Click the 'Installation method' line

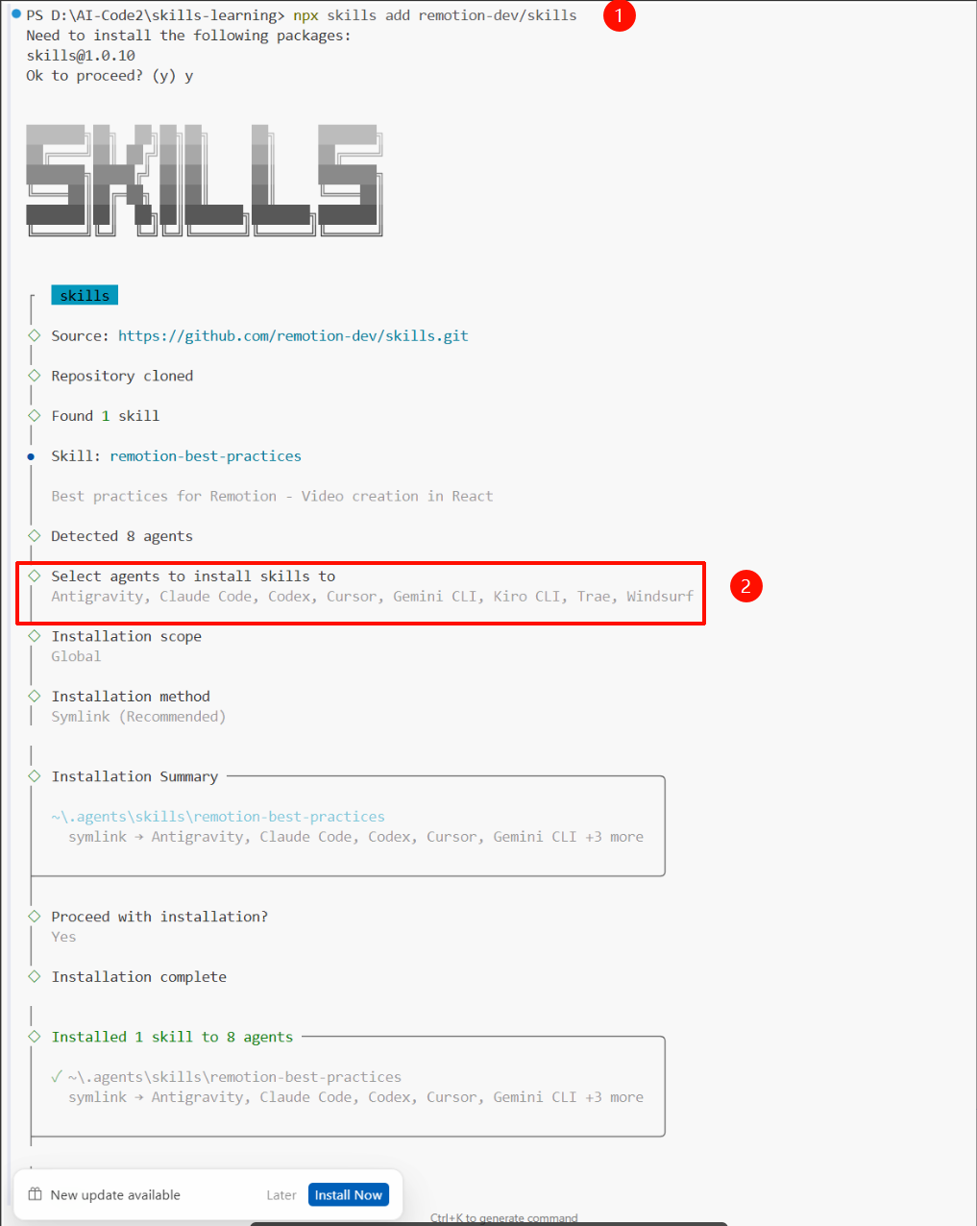[131, 697]
